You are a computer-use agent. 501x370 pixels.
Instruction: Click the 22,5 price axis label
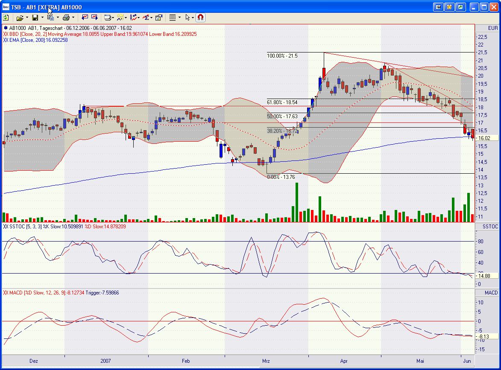(x=483, y=37)
